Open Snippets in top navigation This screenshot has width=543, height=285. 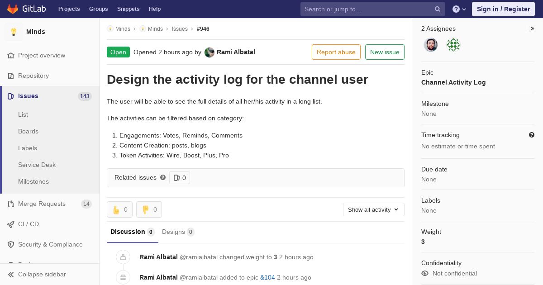(129, 9)
